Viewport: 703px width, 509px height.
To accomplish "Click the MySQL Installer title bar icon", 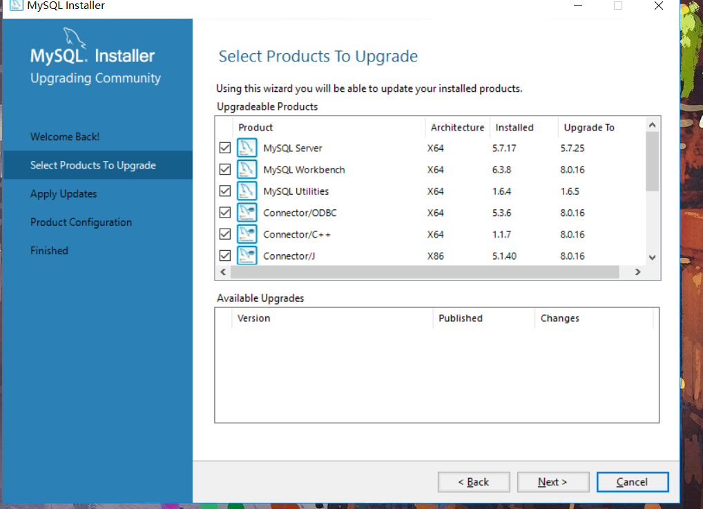I will tap(16, 5).
